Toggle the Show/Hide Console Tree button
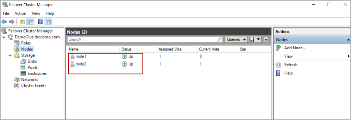Viewport: 351px width, 120px height. (x=30, y=22)
